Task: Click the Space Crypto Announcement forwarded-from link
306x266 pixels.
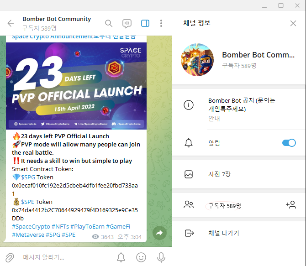Action: click(74, 37)
